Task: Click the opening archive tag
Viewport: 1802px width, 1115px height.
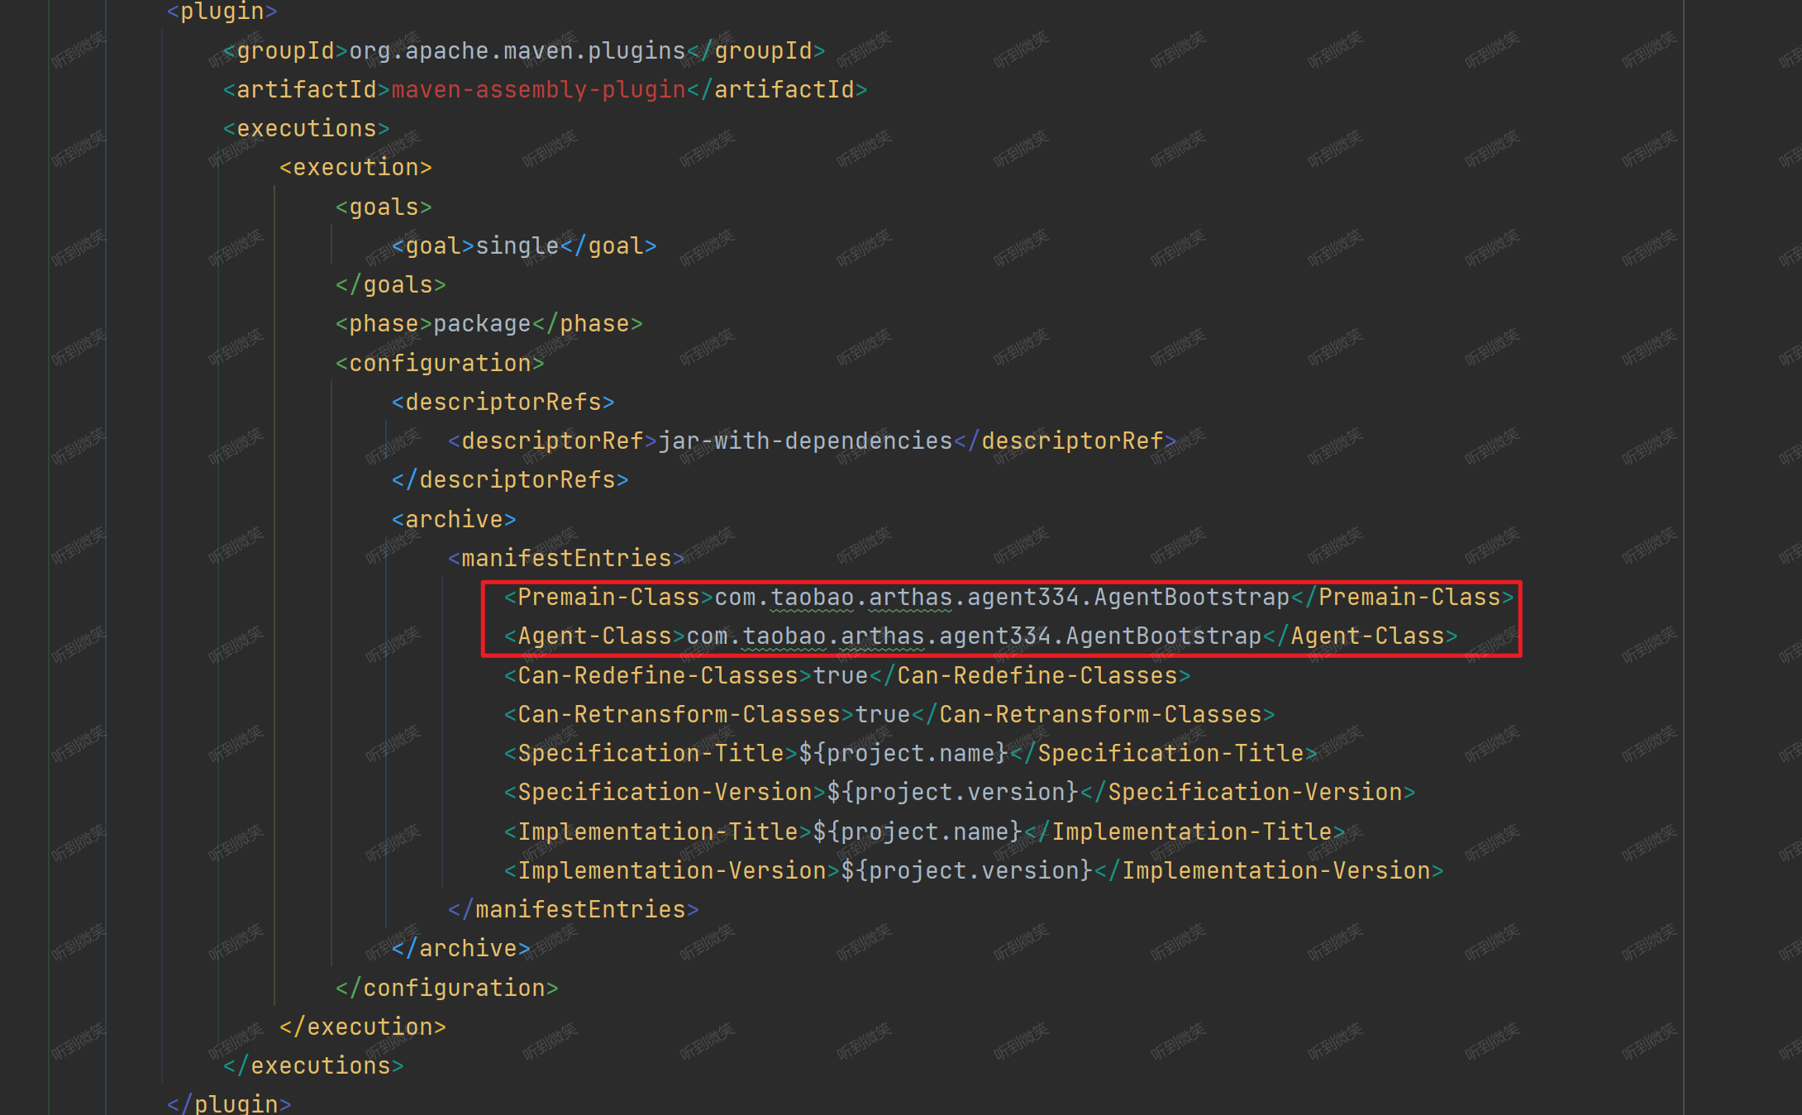Action: point(453,519)
